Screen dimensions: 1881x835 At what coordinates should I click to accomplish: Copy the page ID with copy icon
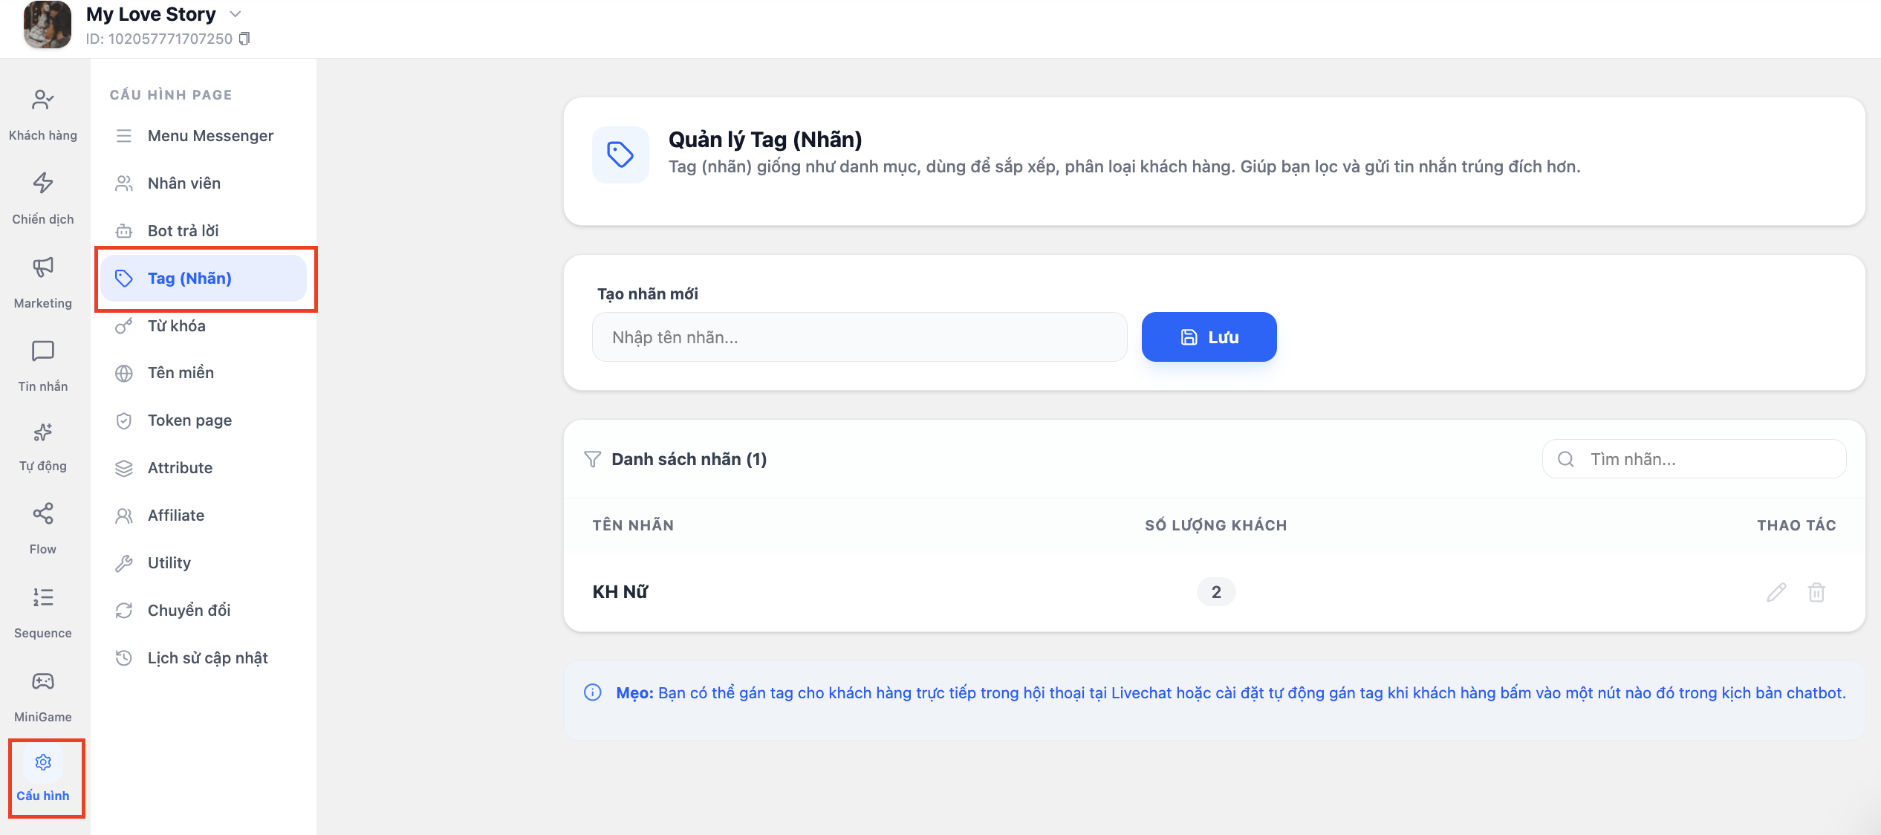pos(244,39)
